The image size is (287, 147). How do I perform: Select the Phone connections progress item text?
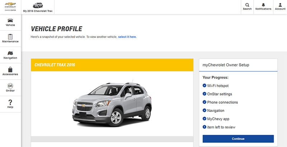tap(222, 102)
